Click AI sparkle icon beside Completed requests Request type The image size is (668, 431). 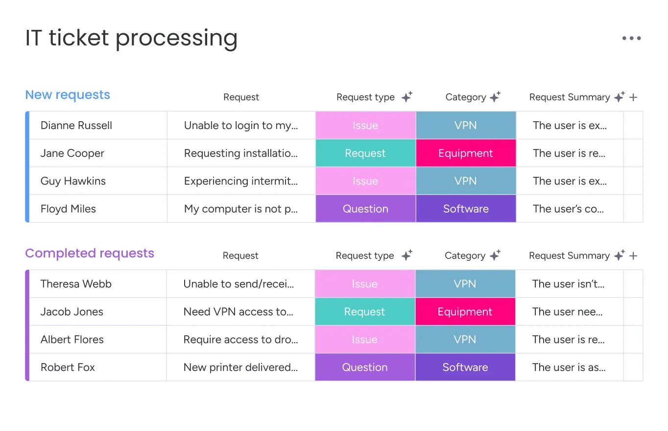(406, 255)
